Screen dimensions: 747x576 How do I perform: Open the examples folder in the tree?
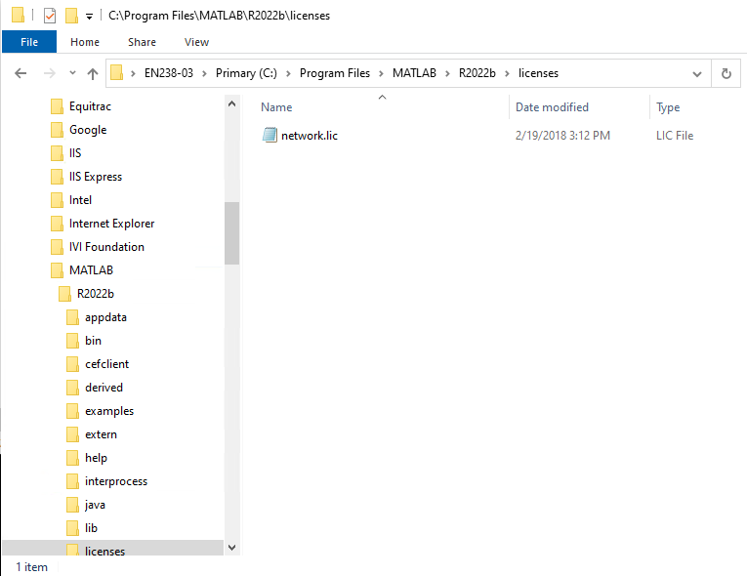point(109,411)
